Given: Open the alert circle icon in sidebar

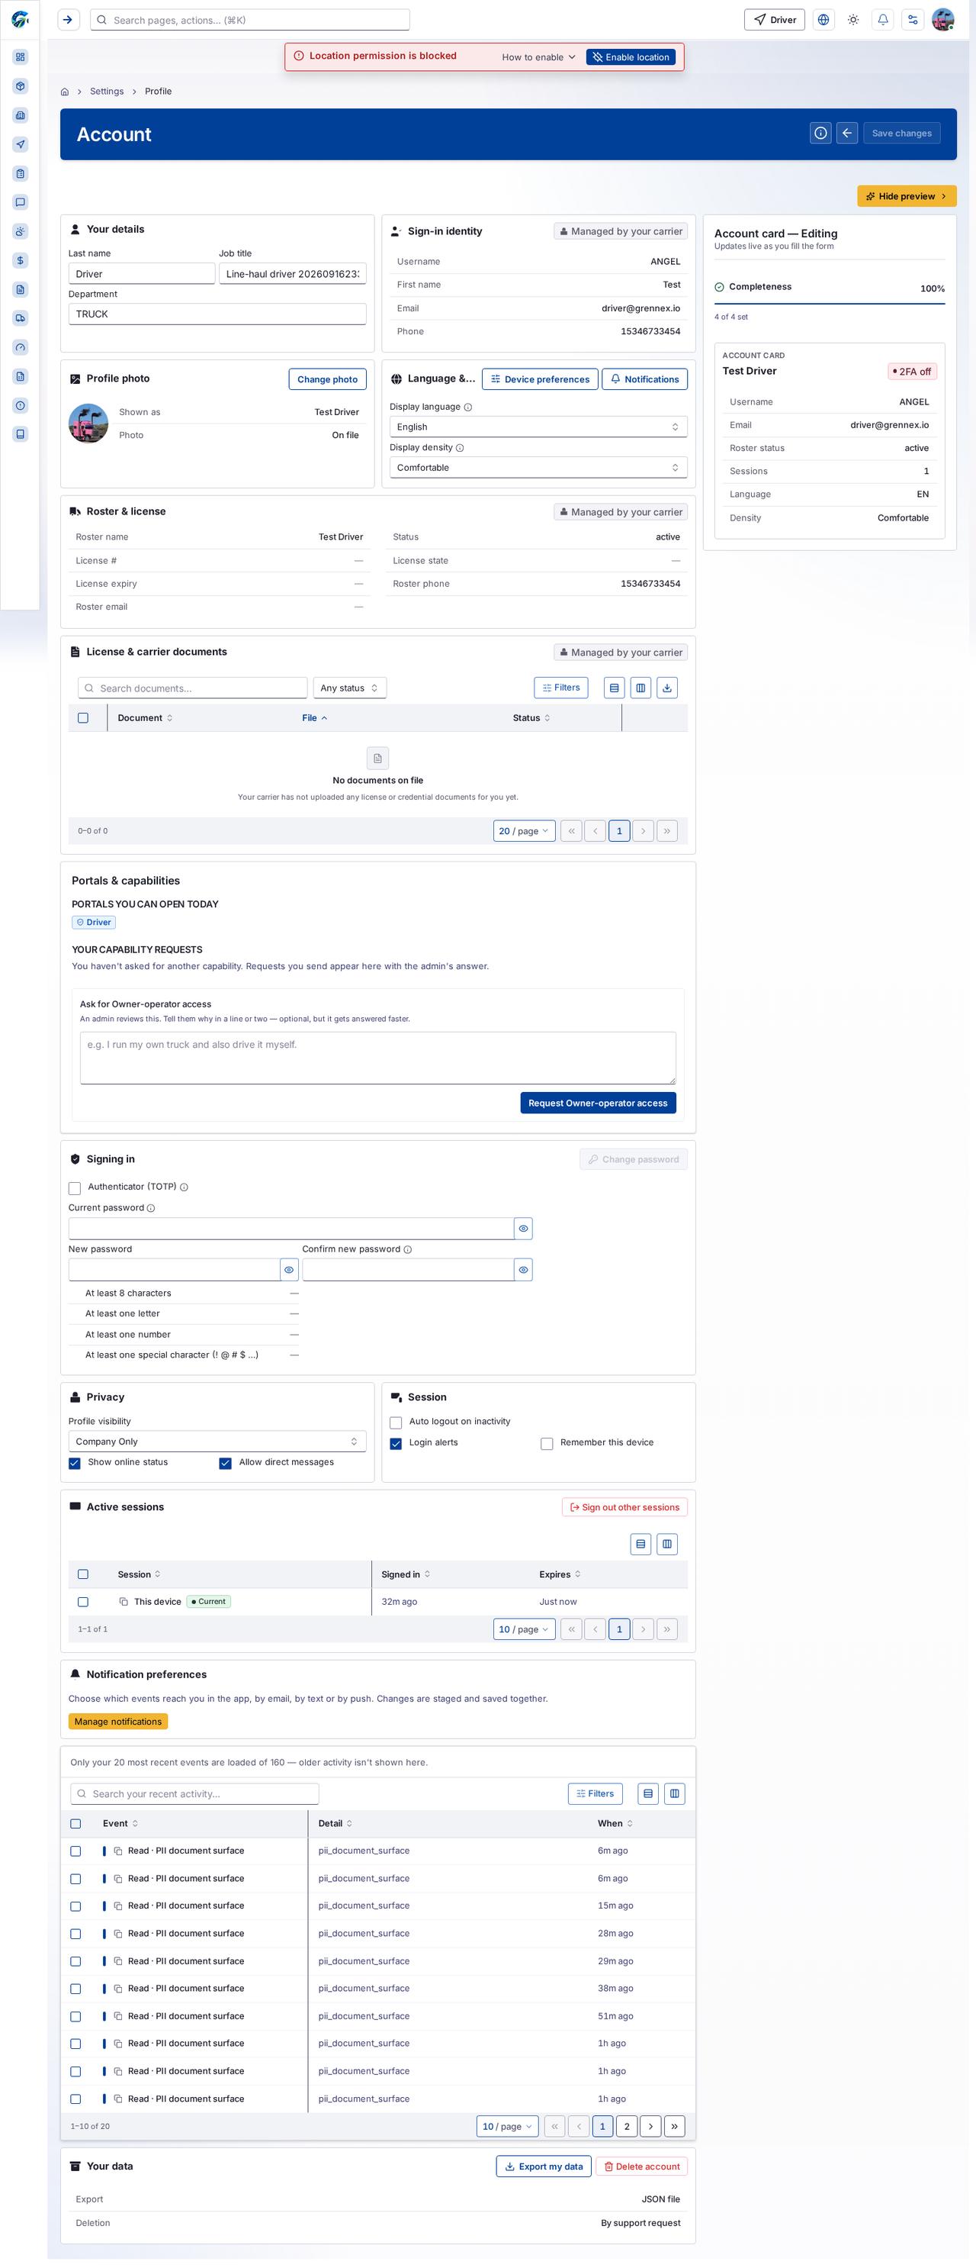Looking at the screenshot, I should pyautogui.click(x=21, y=405).
